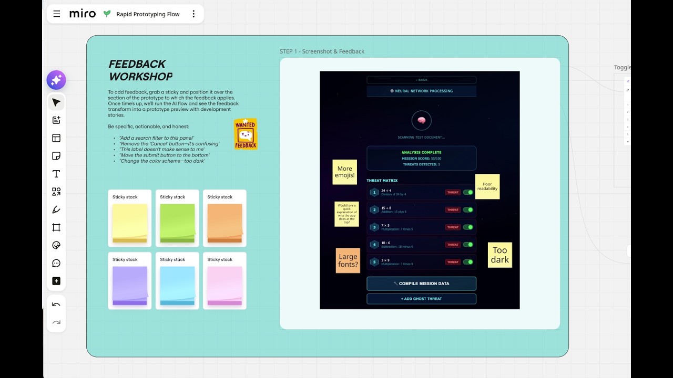Viewport: 673px width, 378px height.
Task: Toggle threat switch for 24 ÷ 4
Action: point(467,192)
